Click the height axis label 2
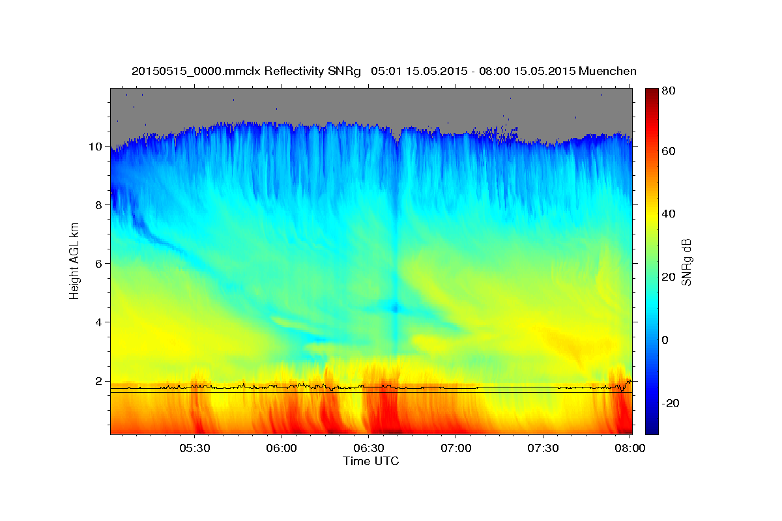The image size is (782, 521). pos(98,381)
